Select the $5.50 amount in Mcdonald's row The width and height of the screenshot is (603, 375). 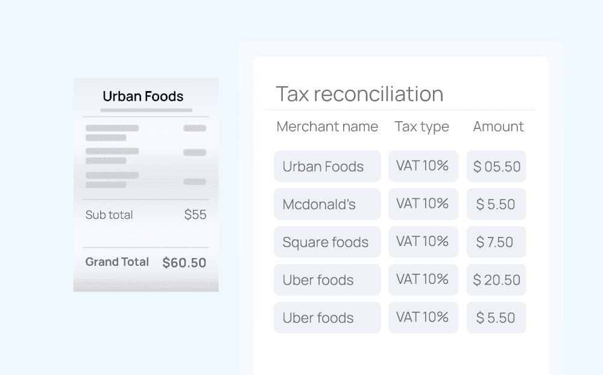pos(496,204)
